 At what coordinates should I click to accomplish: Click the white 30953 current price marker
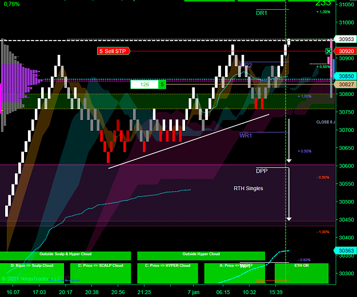(x=346, y=39)
